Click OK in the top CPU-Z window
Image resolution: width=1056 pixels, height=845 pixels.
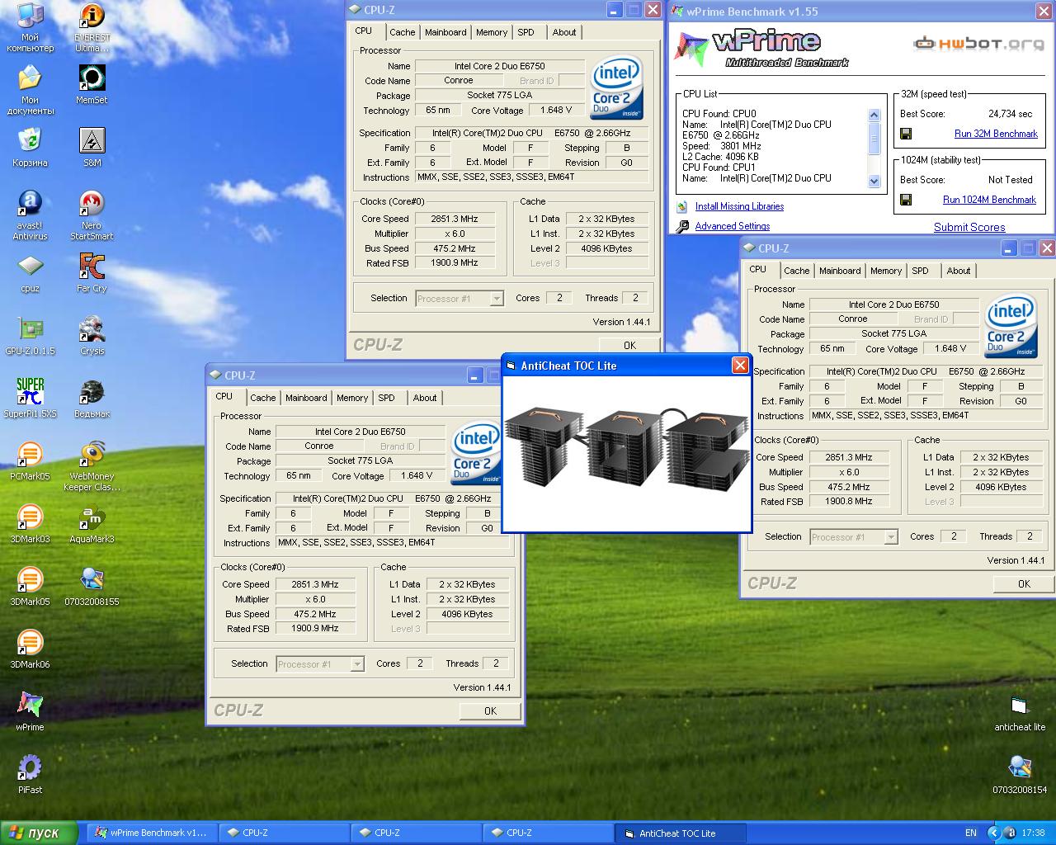pyautogui.click(x=629, y=345)
